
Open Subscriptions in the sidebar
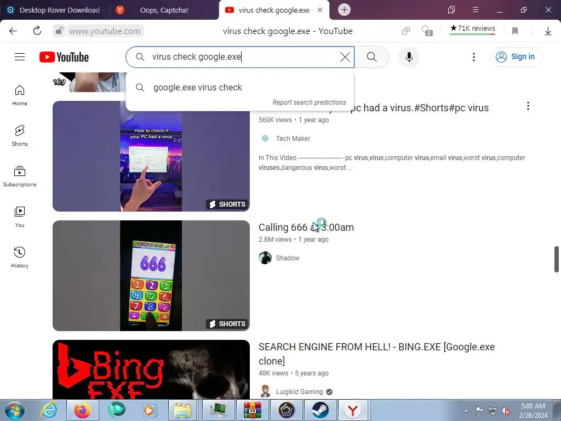click(x=20, y=177)
